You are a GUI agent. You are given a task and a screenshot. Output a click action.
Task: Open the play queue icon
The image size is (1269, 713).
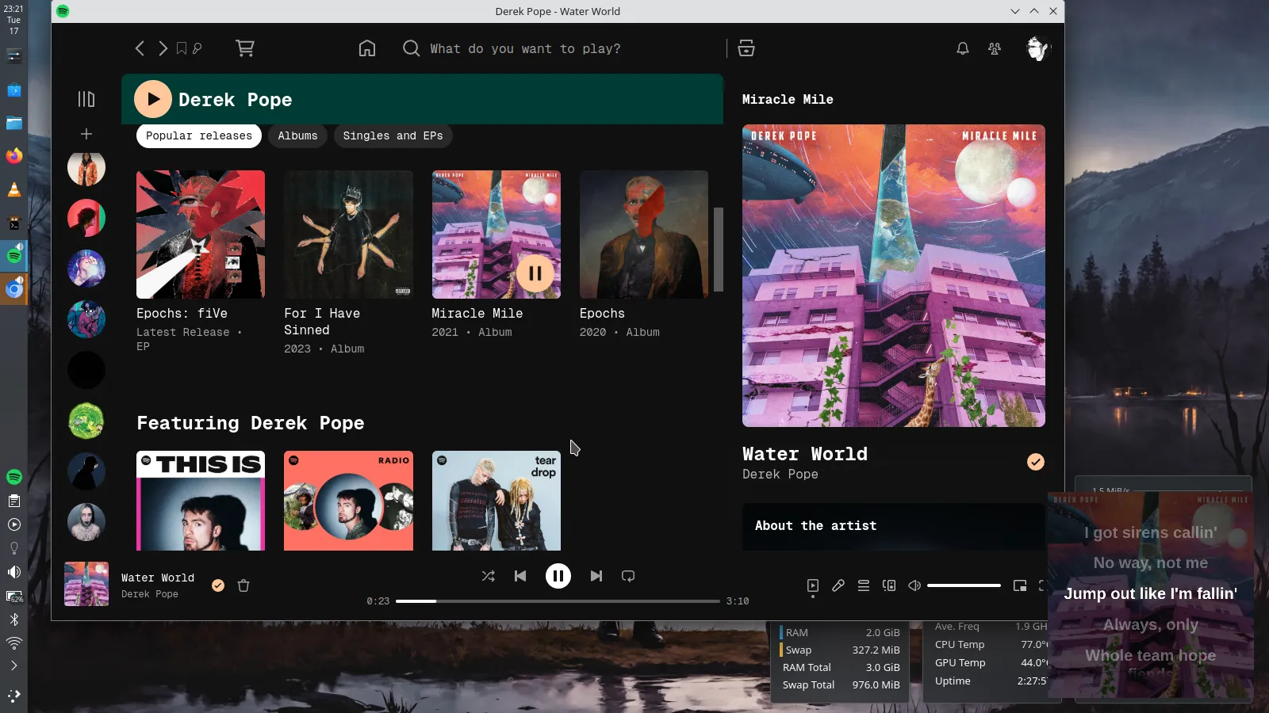[x=864, y=585]
